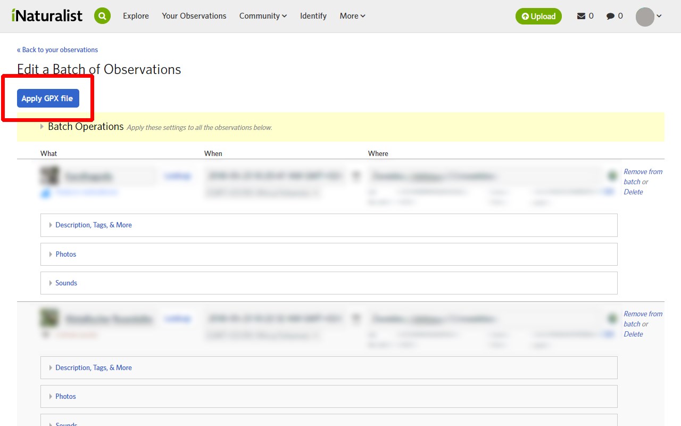Click the iNaturalist logo
The height and width of the screenshot is (426, 681).
click(47, 16)
